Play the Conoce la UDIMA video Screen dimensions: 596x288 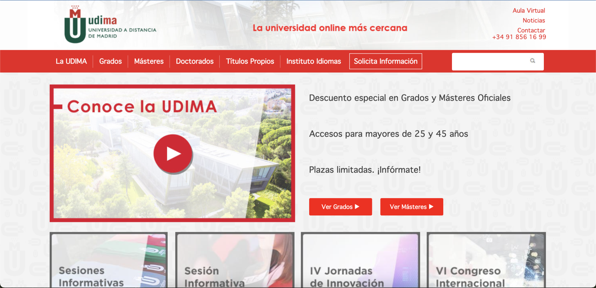[173, 153]
